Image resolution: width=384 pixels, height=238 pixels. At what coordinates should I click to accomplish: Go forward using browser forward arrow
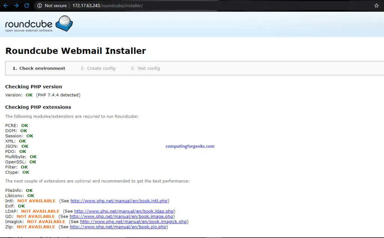coord(16,5)
